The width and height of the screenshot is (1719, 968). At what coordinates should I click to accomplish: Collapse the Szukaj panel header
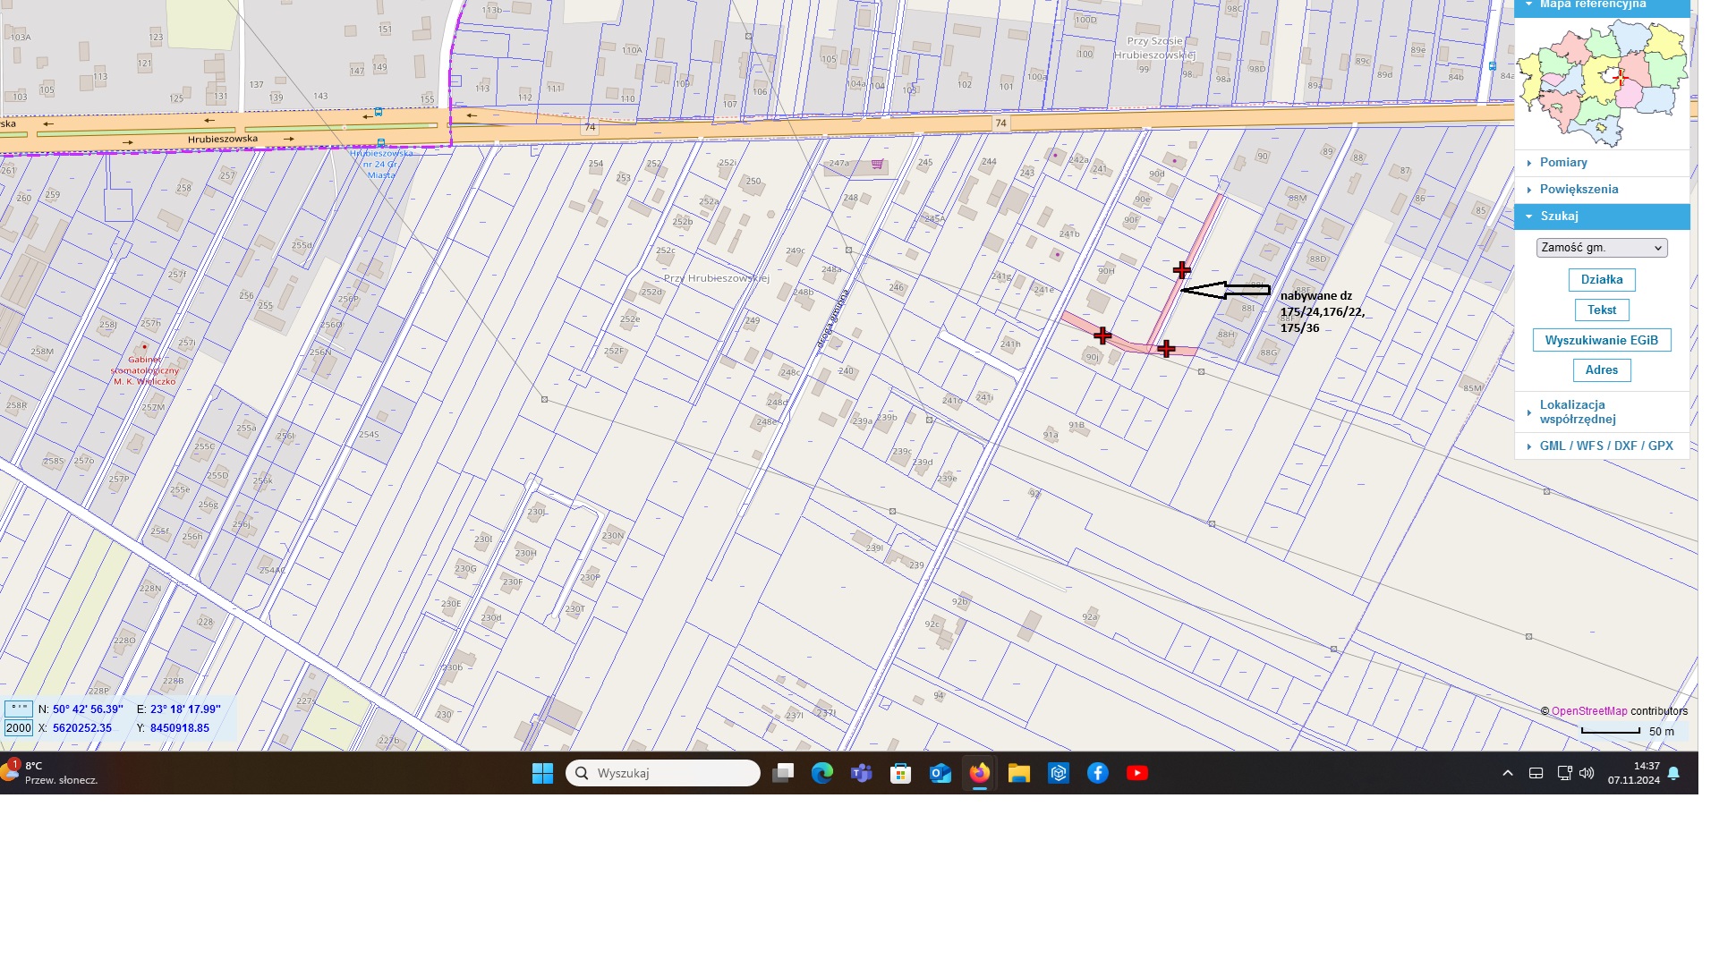[x=1559, y=217]
